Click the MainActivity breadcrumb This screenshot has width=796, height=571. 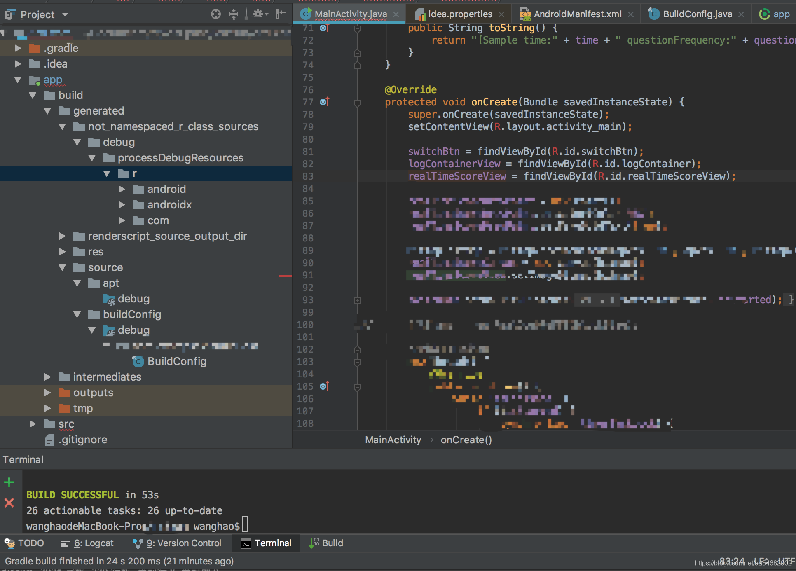pyautogui.click(x=393, y=440)
